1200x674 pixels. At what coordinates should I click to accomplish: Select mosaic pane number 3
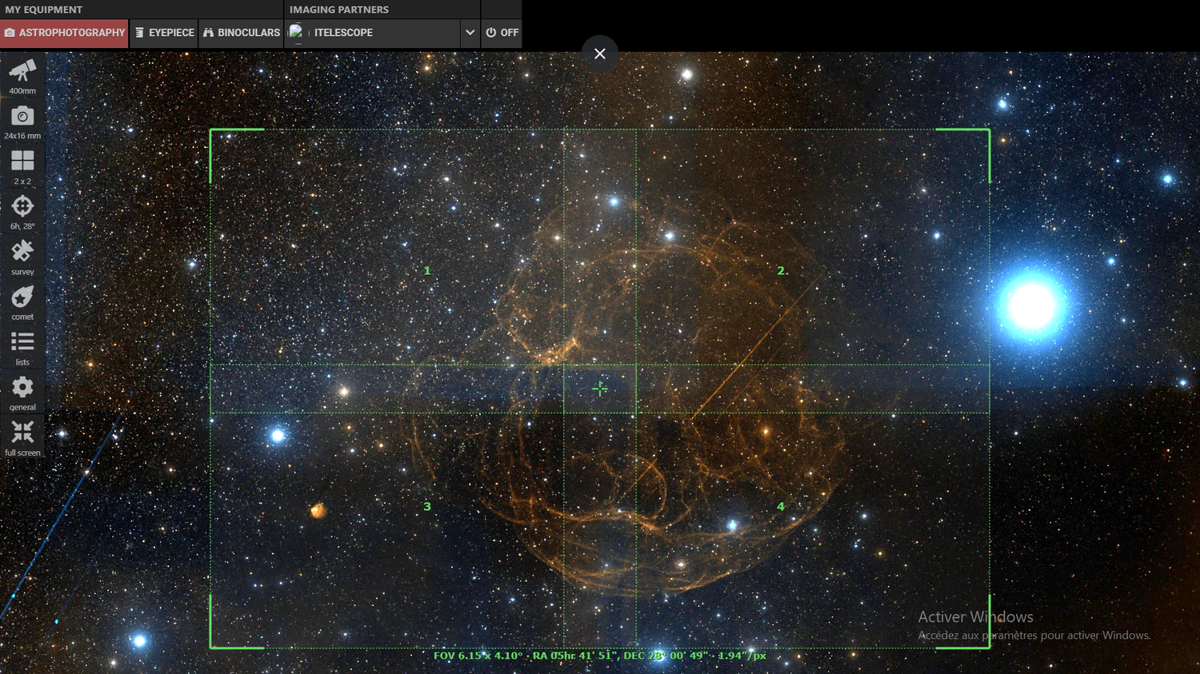click(x=427, y=506)
